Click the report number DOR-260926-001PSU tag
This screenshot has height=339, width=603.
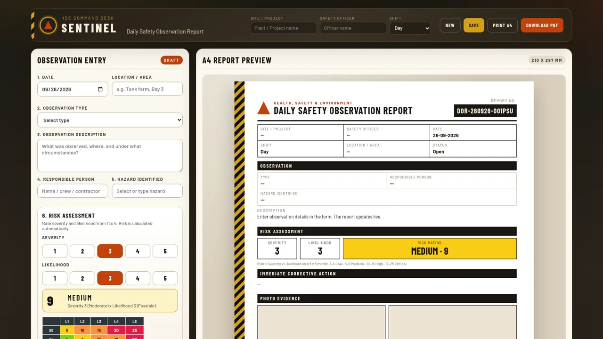point(485,111)
